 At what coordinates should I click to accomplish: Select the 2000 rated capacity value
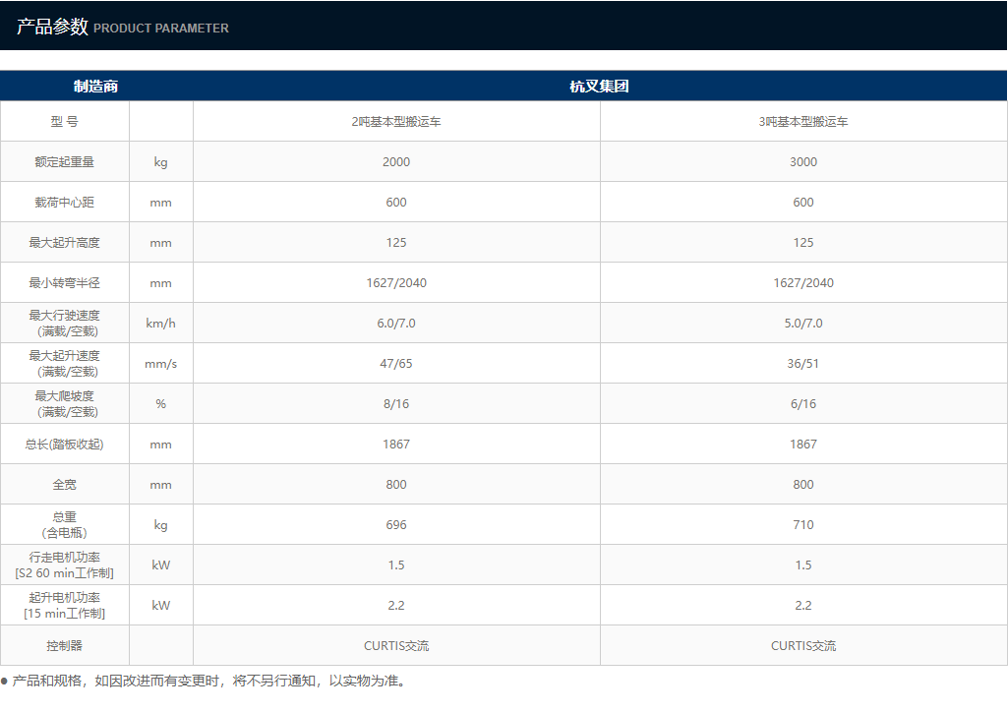[x=396, y=162]
